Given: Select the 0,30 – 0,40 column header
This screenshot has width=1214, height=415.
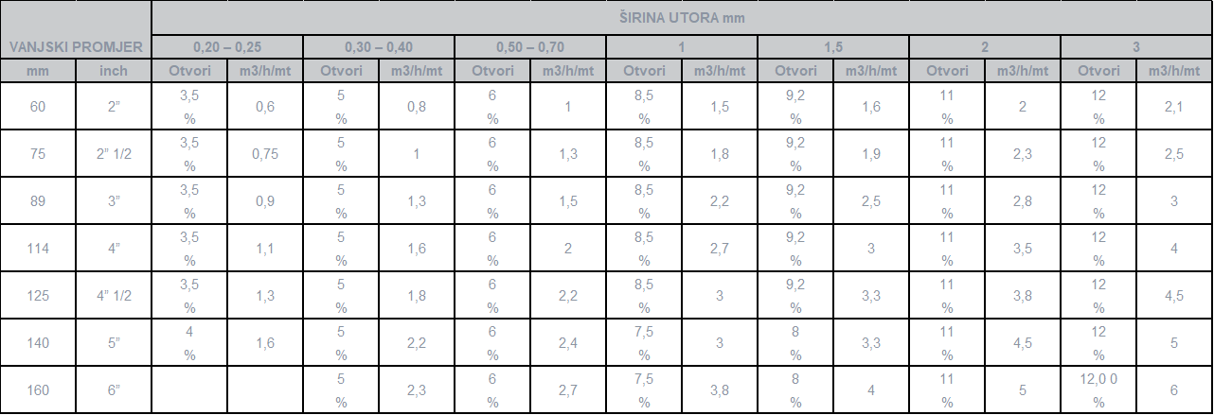Looking at the screenshot, I should [x=379, y=46].
